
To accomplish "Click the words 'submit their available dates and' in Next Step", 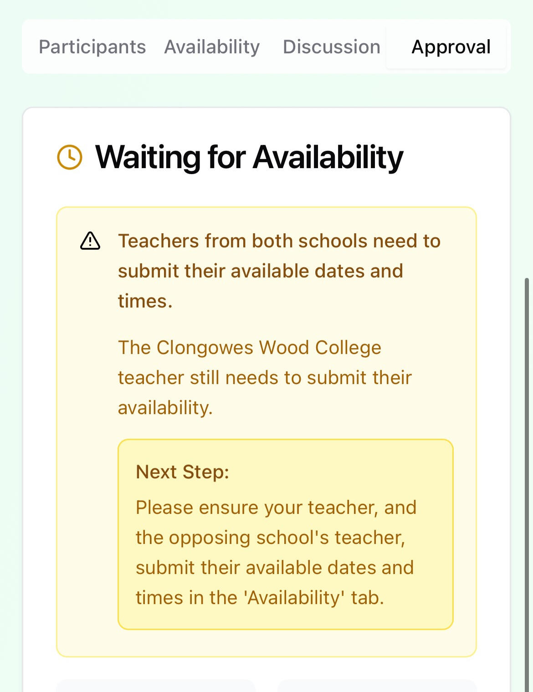I will click(275, 568).
